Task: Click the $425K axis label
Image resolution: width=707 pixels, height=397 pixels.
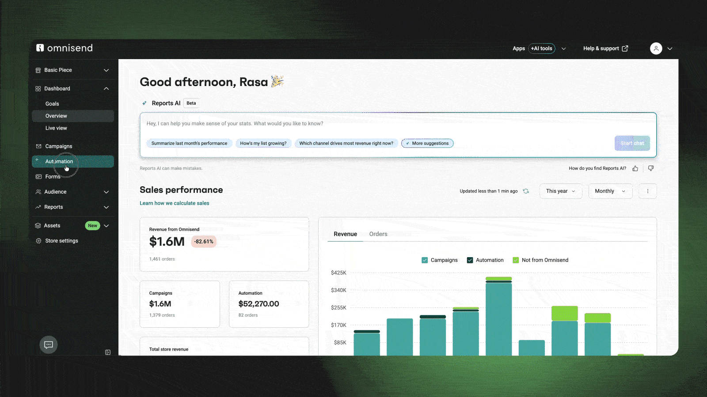Action: click(x=338, y=273)
